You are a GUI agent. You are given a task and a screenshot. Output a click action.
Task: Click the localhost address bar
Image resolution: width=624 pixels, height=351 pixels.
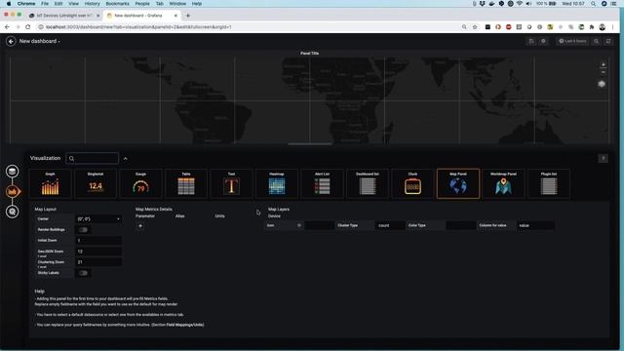click(251, 27)
